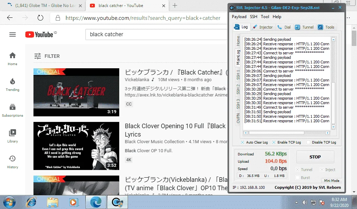Select the SSH 3 vertical tab
The image size is (357, 209).
238,104
